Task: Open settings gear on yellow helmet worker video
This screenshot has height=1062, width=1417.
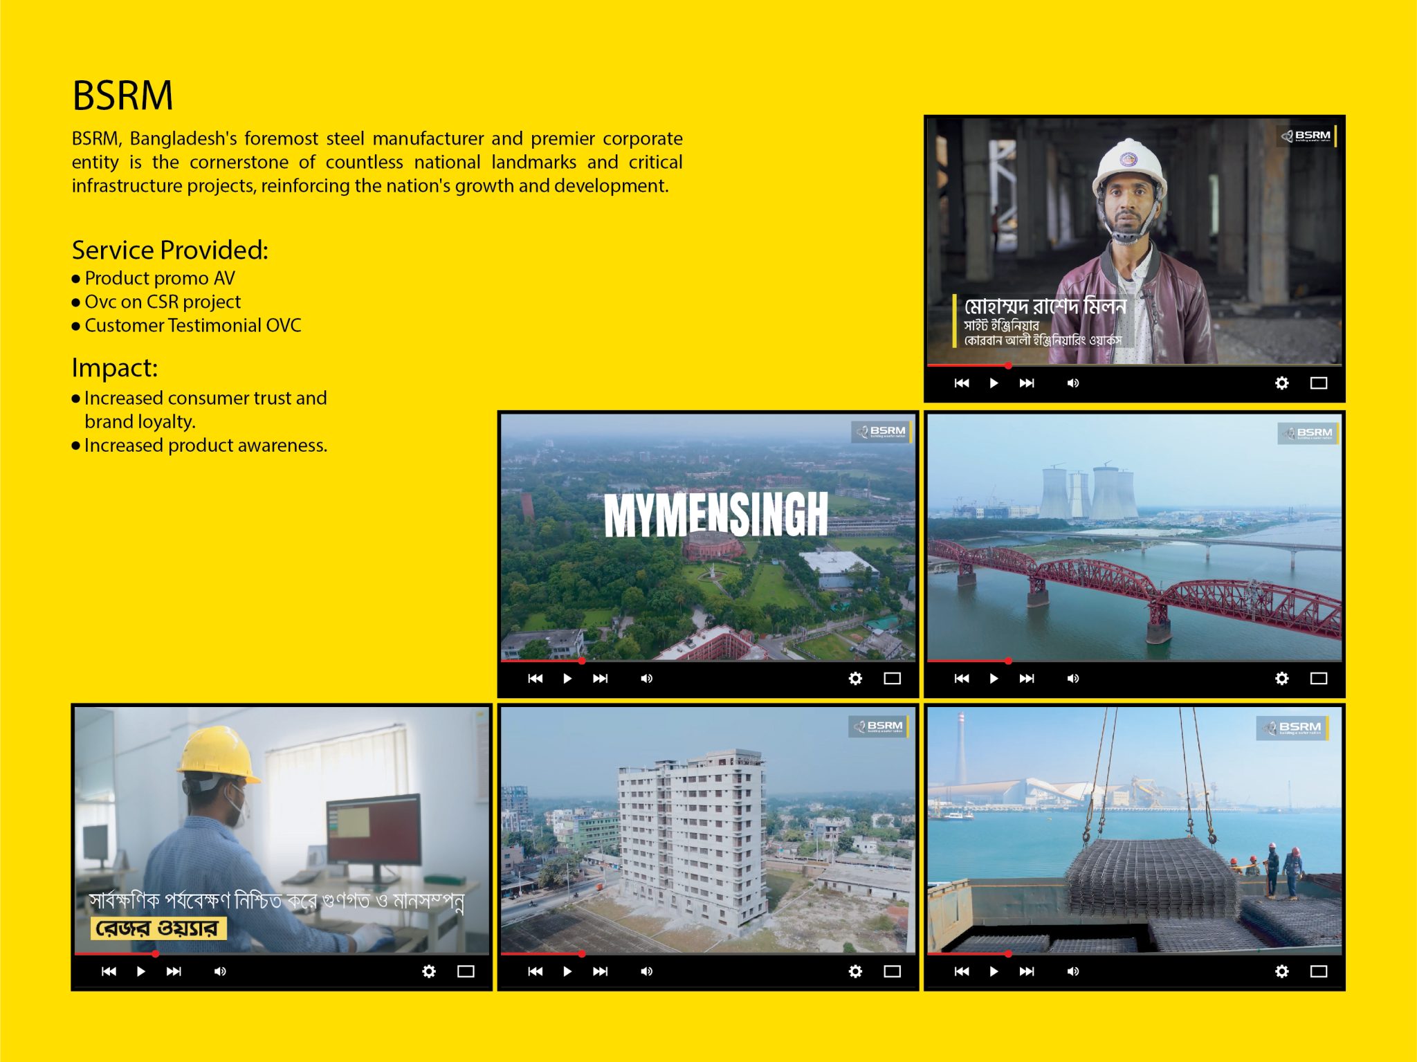Action: tap(430, 971)
